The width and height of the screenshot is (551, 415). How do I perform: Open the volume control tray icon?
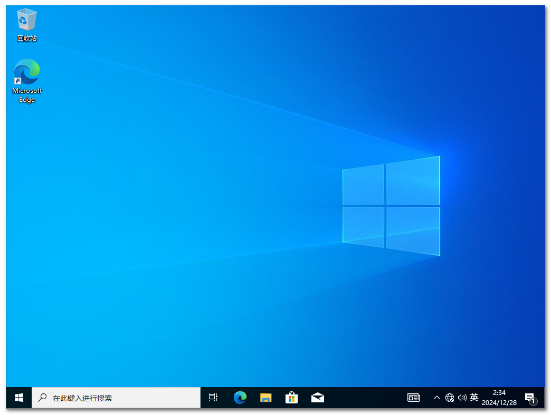click(x=462, y=398)
